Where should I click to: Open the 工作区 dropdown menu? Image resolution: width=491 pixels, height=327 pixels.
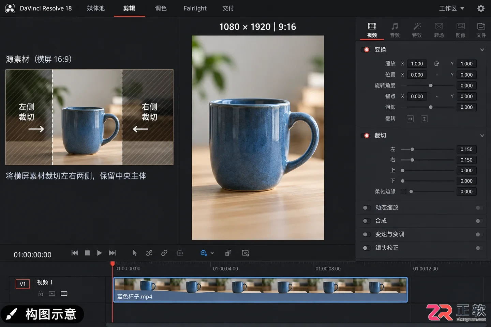451,8
